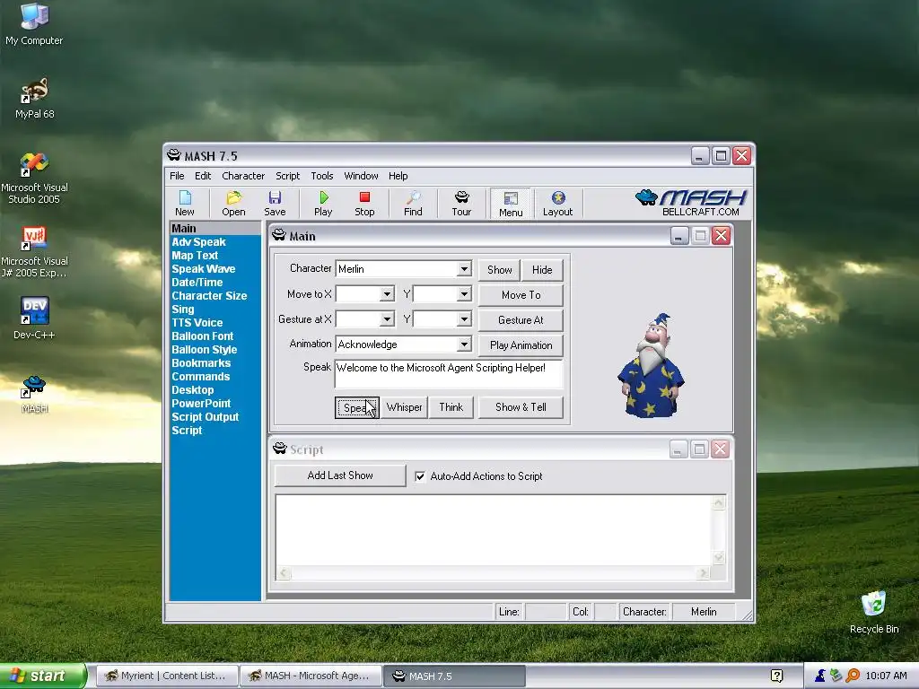
Task: Click the Open folder toolbar icon
Action: pyautogui.click(x=233, y=204)
